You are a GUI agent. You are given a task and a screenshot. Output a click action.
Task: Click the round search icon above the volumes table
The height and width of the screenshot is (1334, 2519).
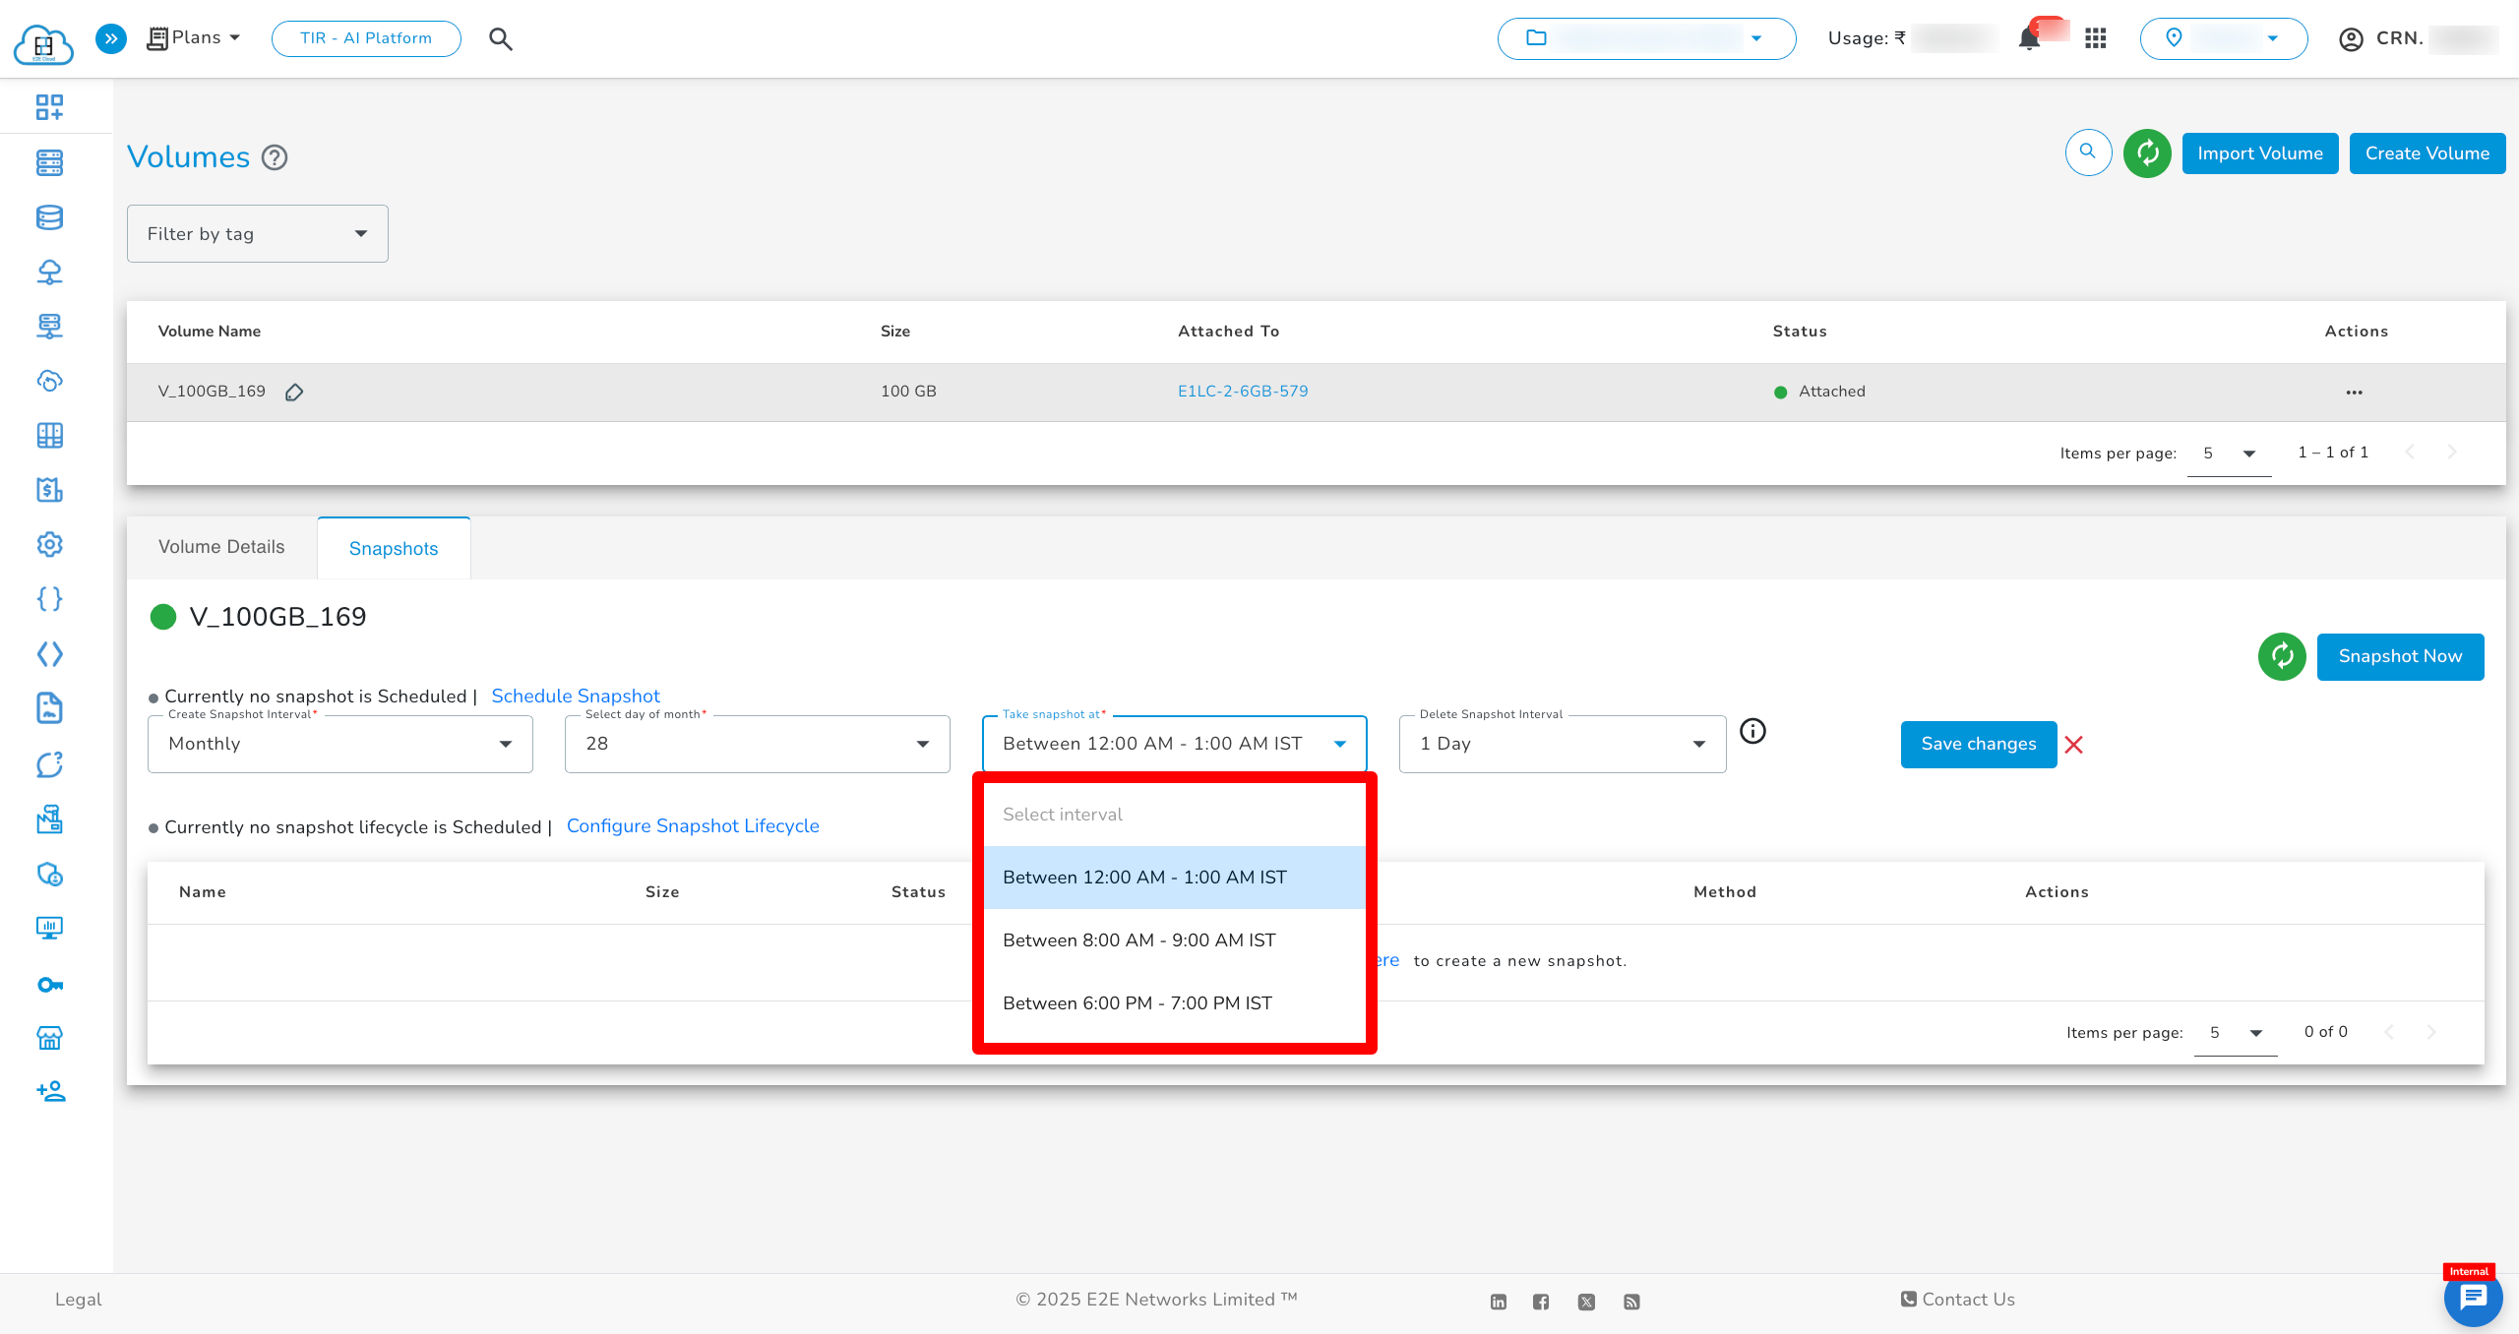[2088, 152]
